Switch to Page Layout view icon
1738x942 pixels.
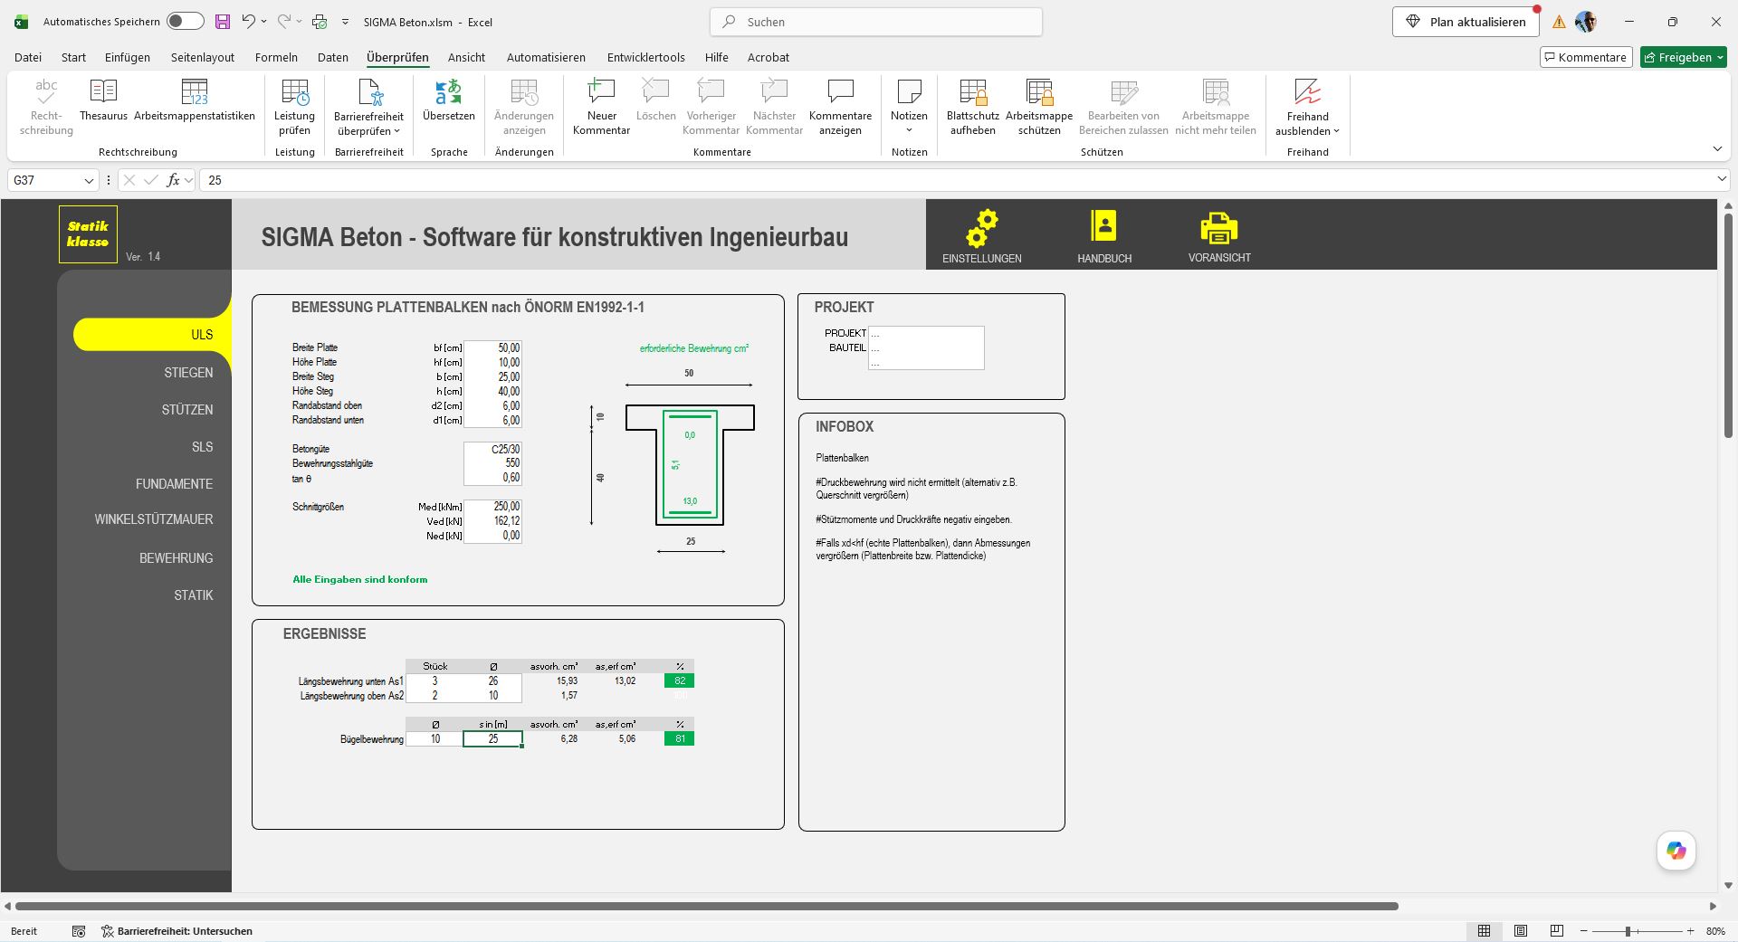1521,930
